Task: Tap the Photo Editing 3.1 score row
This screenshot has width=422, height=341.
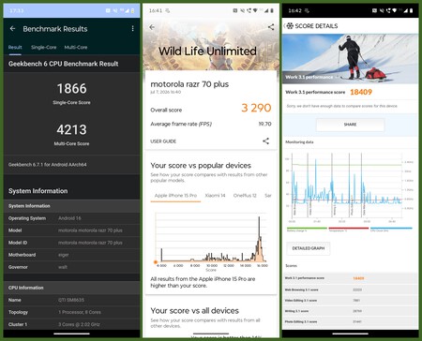Action: 350,321
